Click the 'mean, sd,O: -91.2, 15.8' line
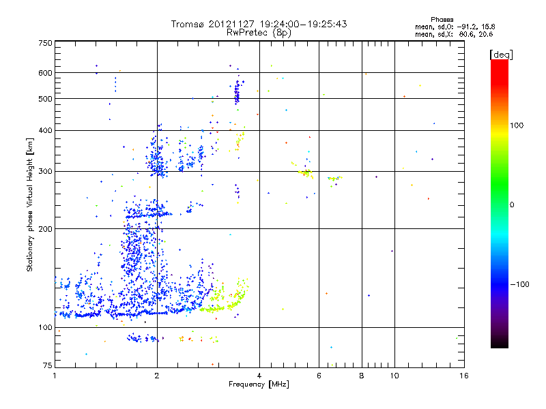This screenshot has width=546, height=409. (455, 27)
